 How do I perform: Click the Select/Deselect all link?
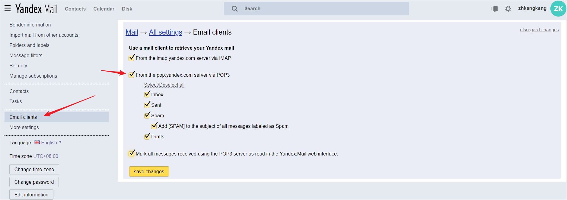coord(164,85)
